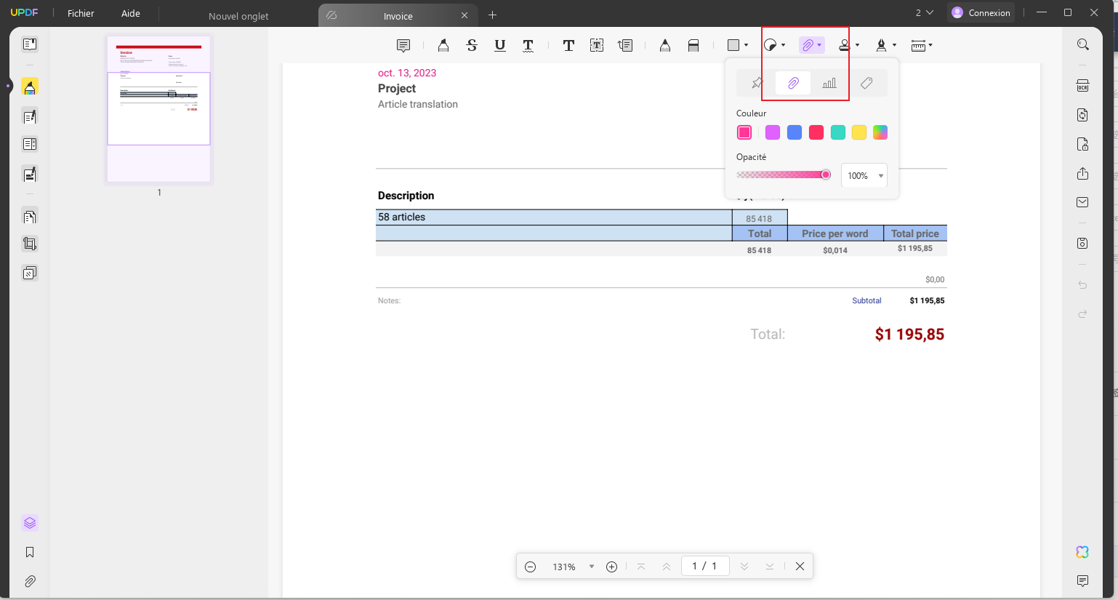The width and height of the screenshot is (1118, 600).
Task: Select the squiggly underline tool
Action: click(x=528, y=45)
